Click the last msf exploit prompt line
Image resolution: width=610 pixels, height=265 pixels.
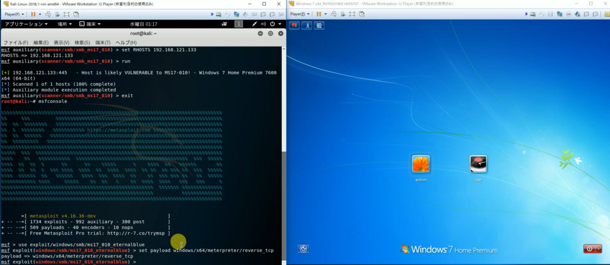(69, 262)
